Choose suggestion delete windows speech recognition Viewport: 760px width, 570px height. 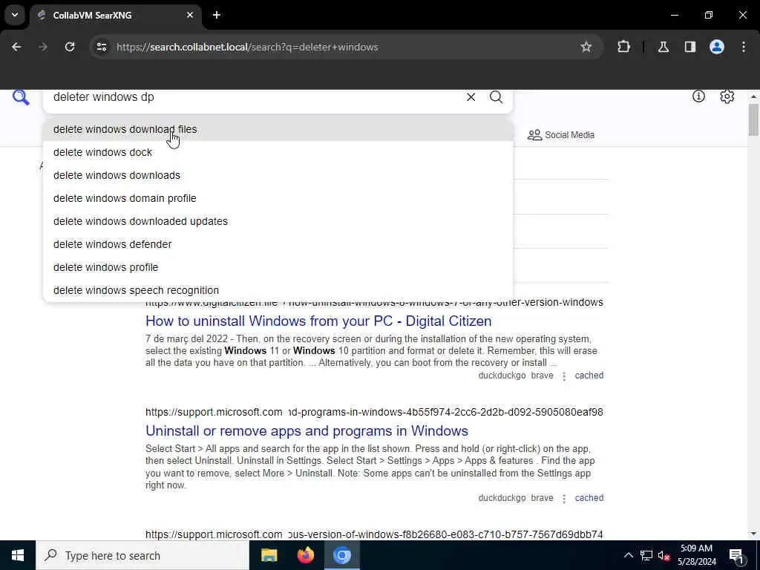[x=278, y=290]
